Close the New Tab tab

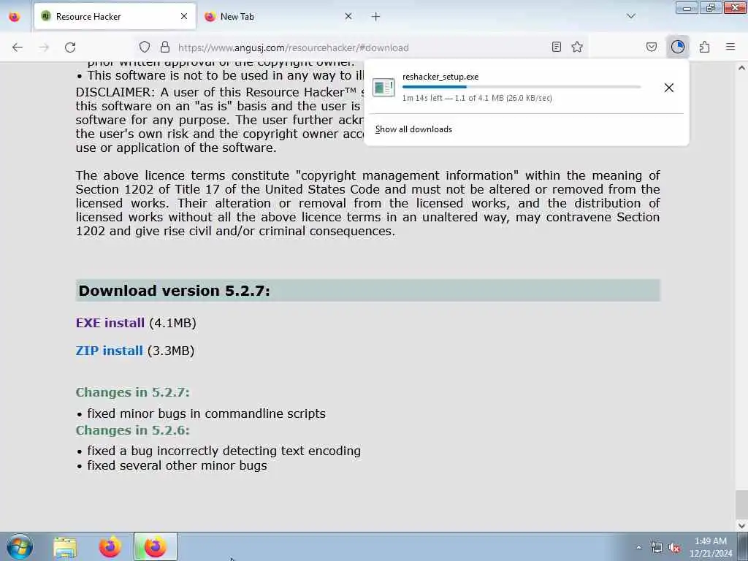[348, 16]
